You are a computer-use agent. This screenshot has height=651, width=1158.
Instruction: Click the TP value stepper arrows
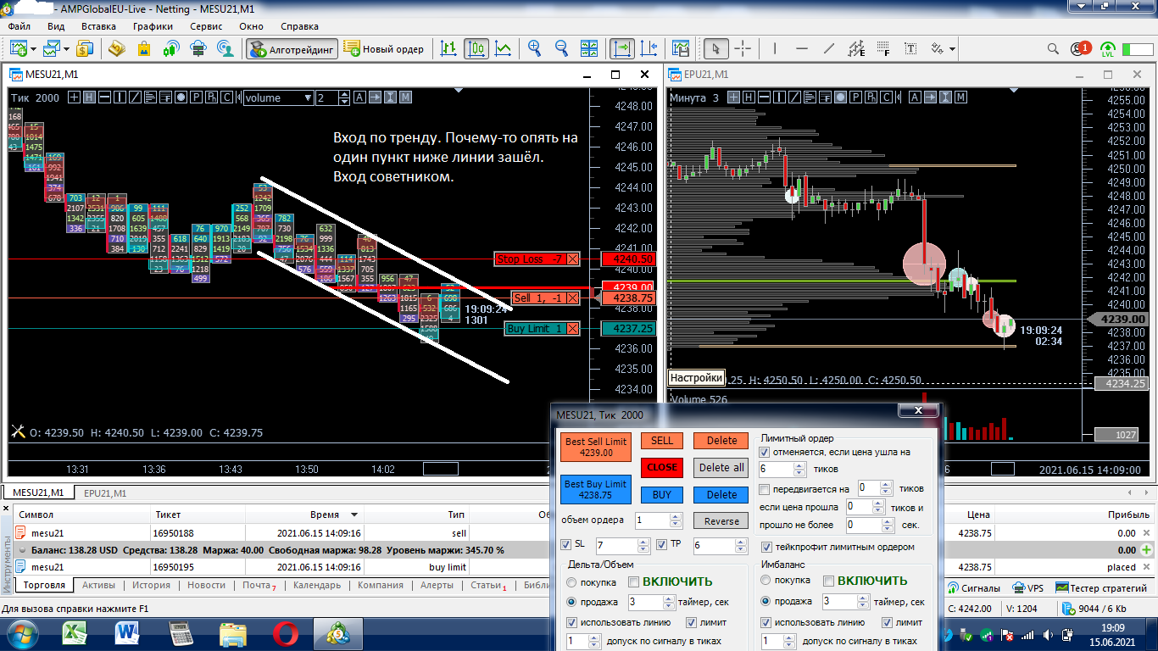pyautogui.click(x=740, y=546)
